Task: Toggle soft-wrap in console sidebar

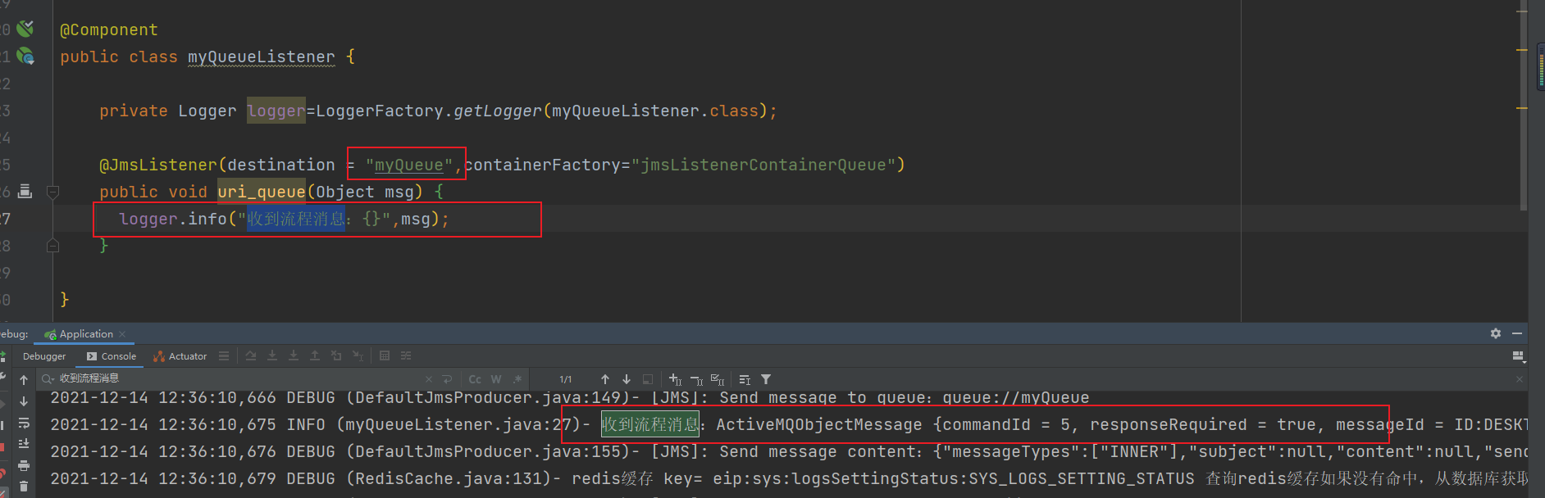Action: (x=24, y=423)
